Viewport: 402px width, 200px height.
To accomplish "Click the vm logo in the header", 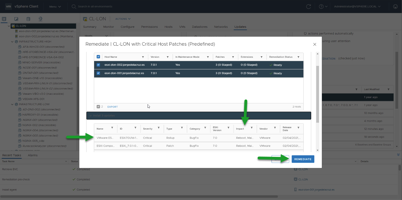I will pos(8,6).
